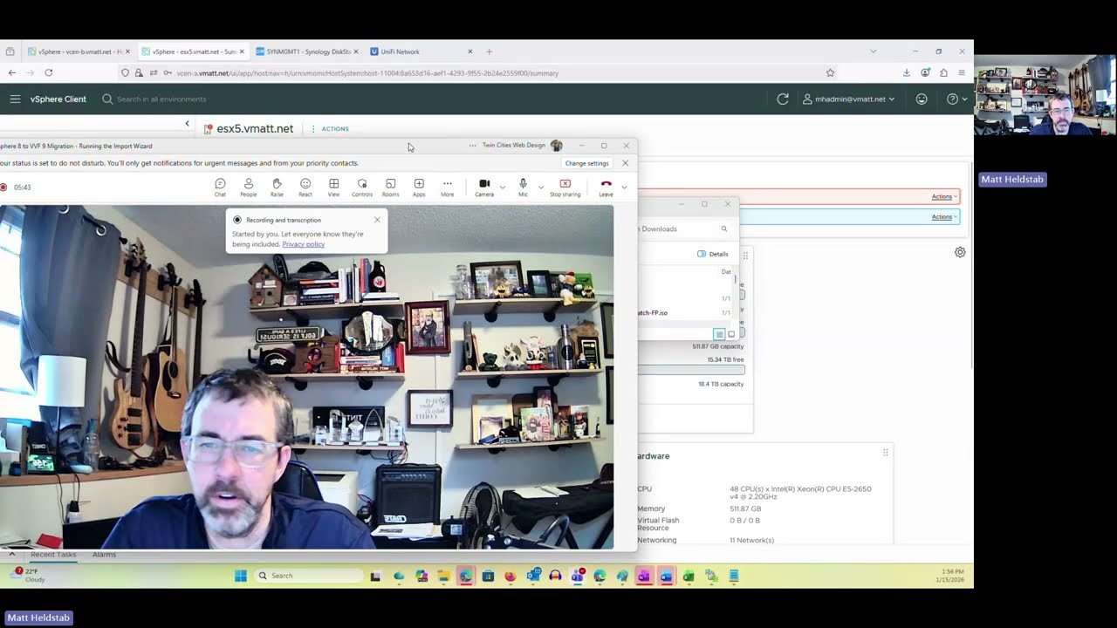
Task: List all browser tabs dropdown arrow
Action: click(873, 51)
